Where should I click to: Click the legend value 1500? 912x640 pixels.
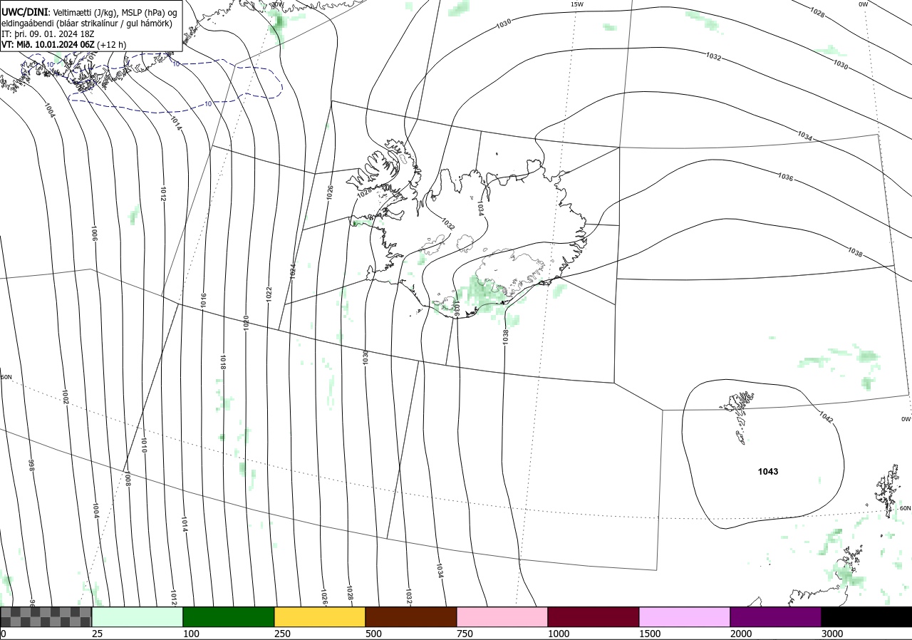[x=650, y=634]
